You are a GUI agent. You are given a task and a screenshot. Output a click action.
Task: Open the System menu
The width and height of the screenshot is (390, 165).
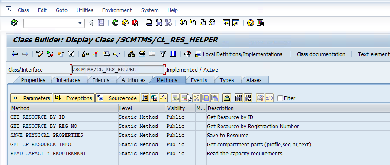click(150, 10)
